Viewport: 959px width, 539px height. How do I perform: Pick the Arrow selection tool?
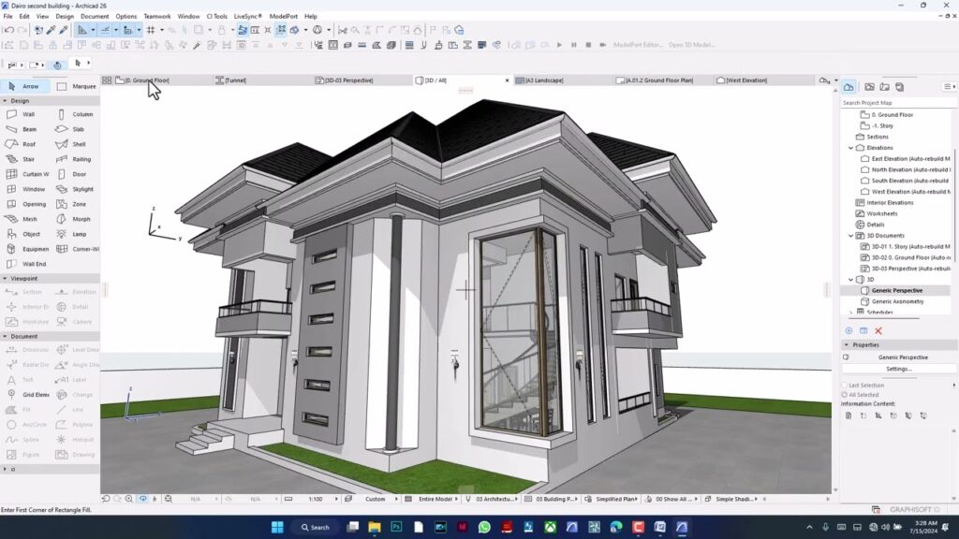(x=29, y=85)
